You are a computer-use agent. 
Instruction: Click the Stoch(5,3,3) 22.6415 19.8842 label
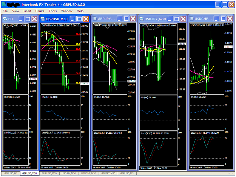tap(56, 133)
